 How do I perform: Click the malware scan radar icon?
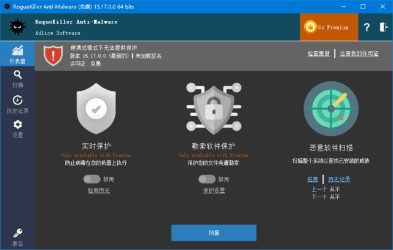click(331, 109)
